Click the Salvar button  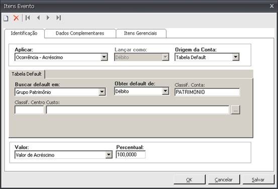[258, 179]
